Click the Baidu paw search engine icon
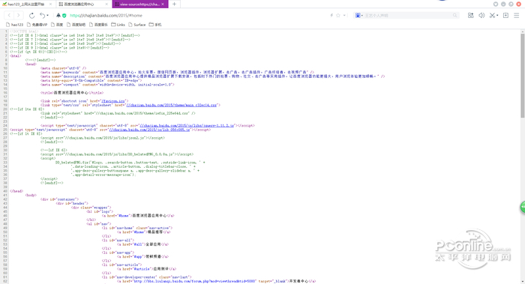525x284 pixels. tap(358, 16)
